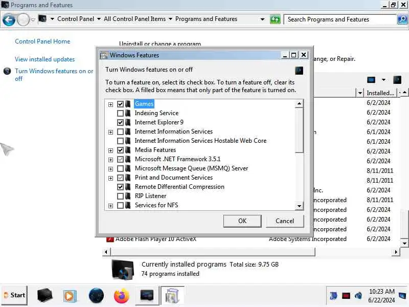Screen dimensions: 409x307
Task: Click Turn Windows features on or off link
Action: point(54,75)
